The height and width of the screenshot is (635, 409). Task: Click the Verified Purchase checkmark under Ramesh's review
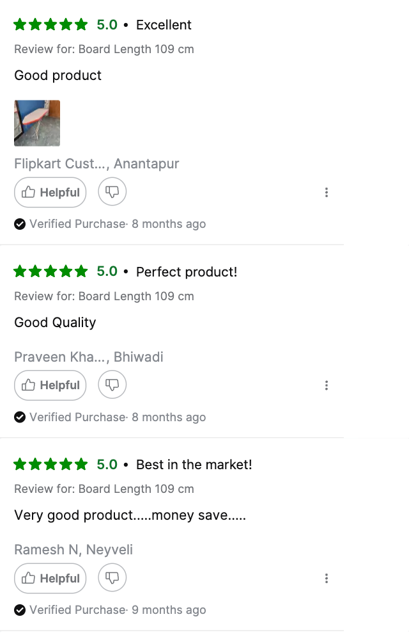(20, 610)
